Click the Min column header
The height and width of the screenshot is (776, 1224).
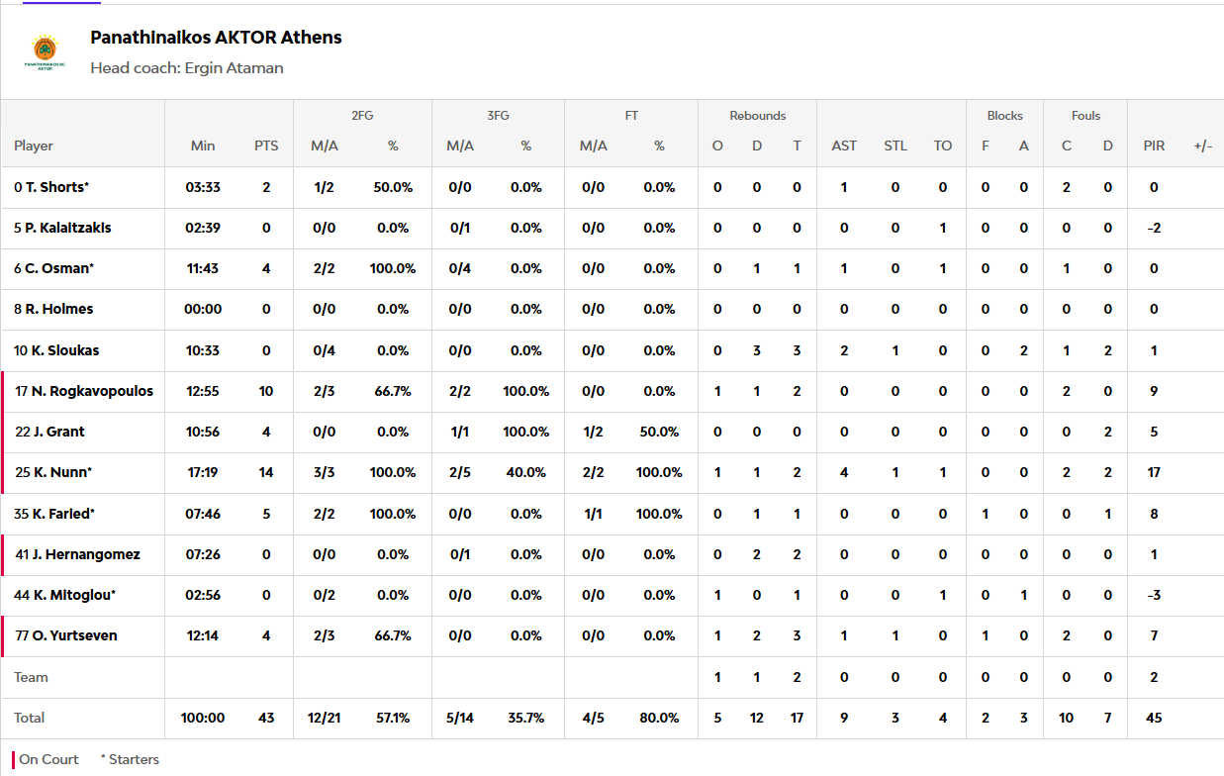203,145
